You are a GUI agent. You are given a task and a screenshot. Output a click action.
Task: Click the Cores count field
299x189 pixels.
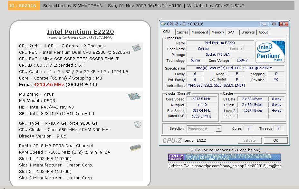tap(248, 128)
